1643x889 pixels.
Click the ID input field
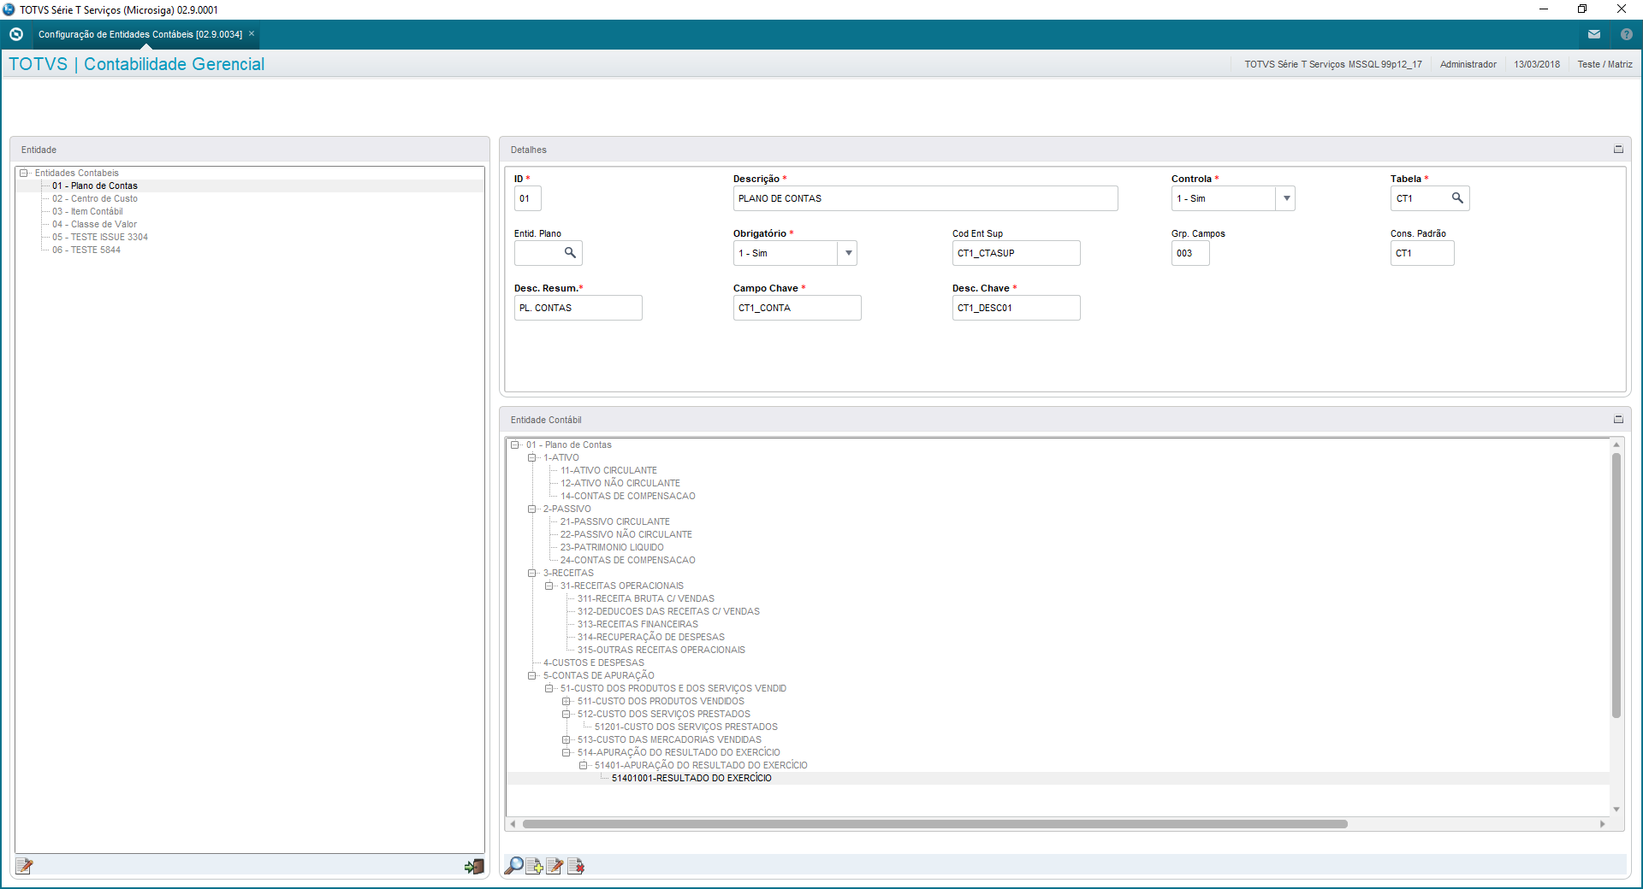coord(527,198)
